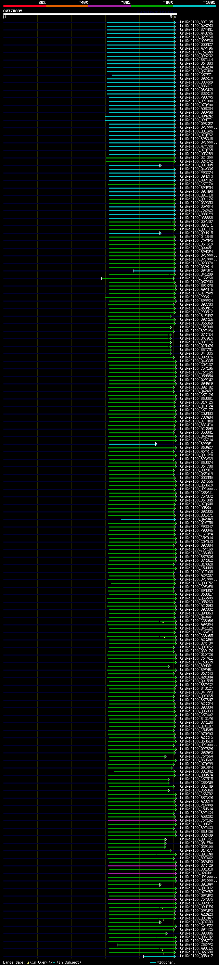Select the UniRef100_Q8LDJ2 label
The image size is (219, 965).
[196, 888]
